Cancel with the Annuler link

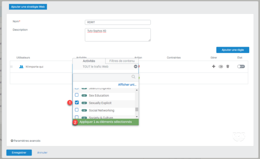[x=42, y=153]
